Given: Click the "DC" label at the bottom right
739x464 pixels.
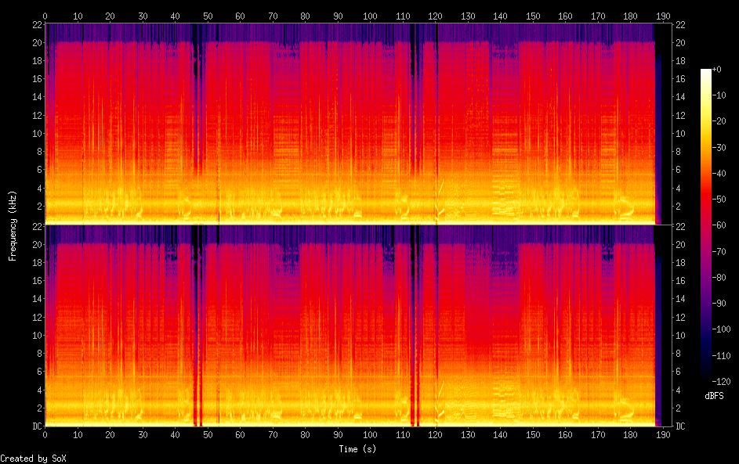Looking at the screenshot, I should pos(682,426).
